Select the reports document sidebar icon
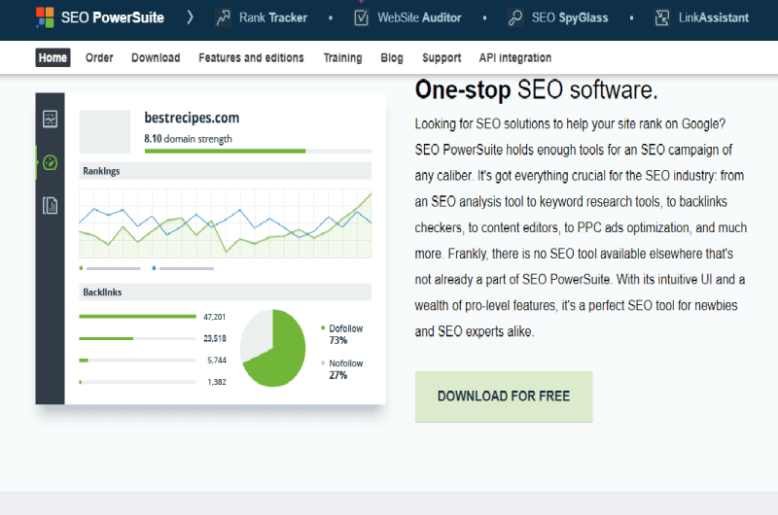This screenshot has width=778, height=515. coord(51,205)
